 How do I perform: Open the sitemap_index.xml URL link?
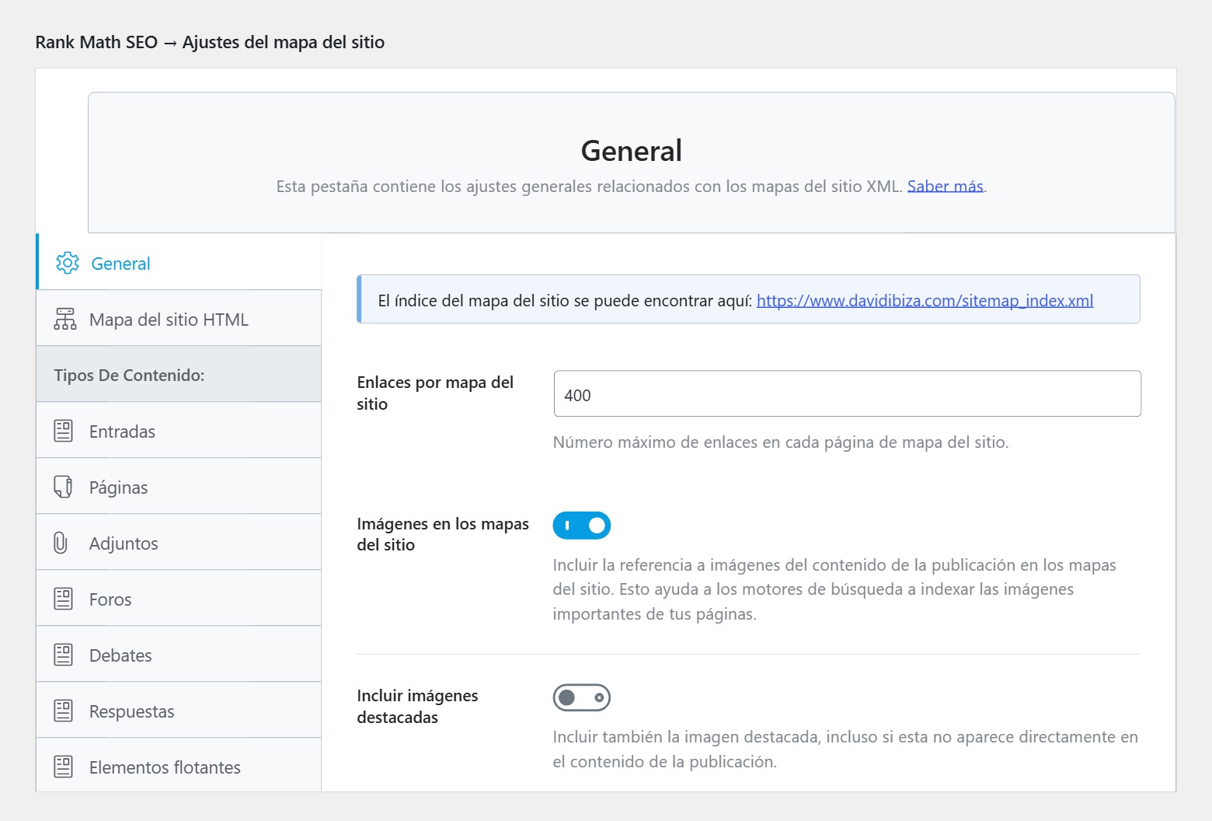click(x=925, y=301)
